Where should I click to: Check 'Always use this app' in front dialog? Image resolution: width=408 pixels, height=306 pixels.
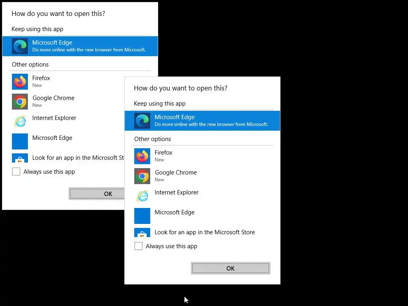[138, 246]
